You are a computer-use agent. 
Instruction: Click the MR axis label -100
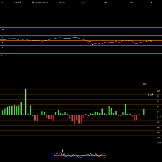(x=159, y=143)
